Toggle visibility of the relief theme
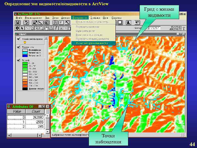This screenshot has width=197, height=148. (19, 60)
